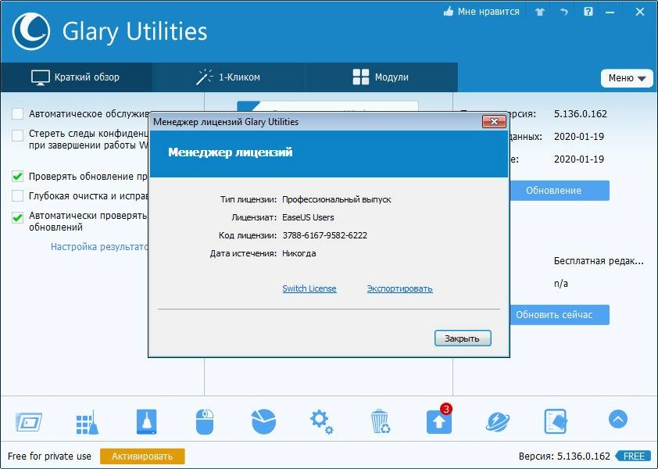This screenshot has height=469, width=658.
Task: Open the browser assistant planet icon
Action: [498, 421]
